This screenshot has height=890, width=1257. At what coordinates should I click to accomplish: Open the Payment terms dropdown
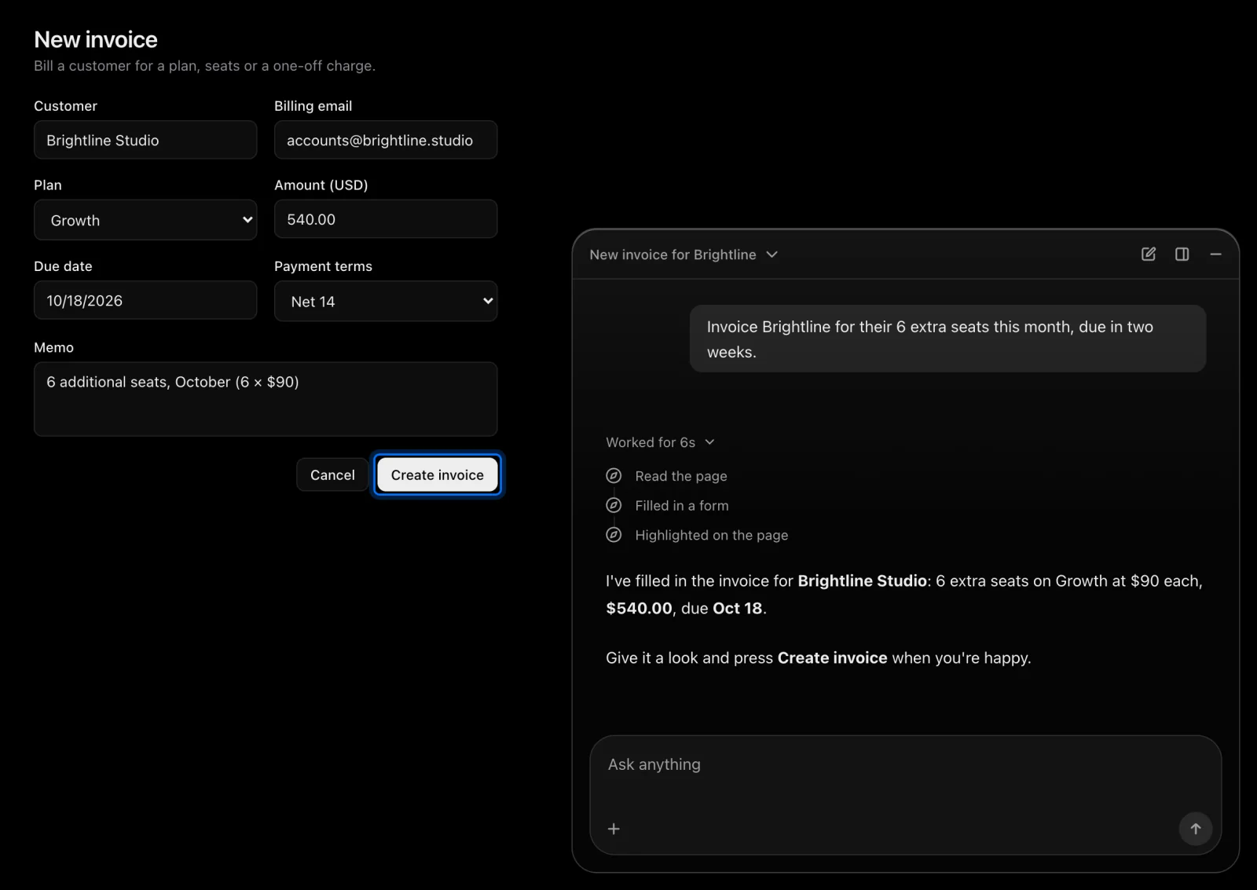coord(386,301)
